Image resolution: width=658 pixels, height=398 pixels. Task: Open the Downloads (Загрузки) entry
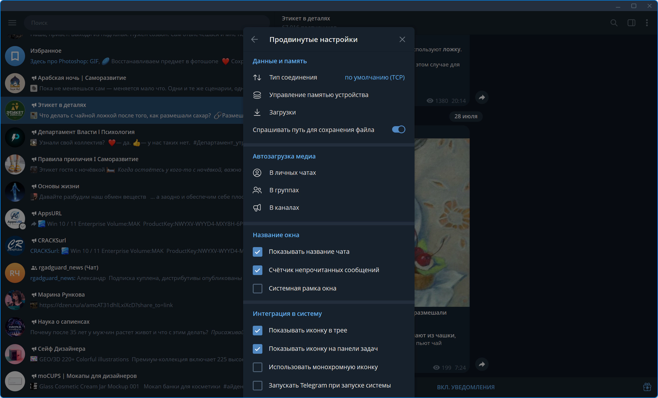(x=329, y=112)
